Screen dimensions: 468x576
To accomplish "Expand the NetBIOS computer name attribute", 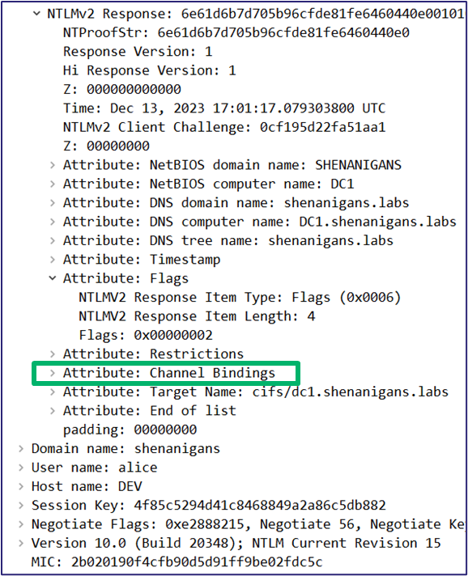I will click(x=53, y=184).
